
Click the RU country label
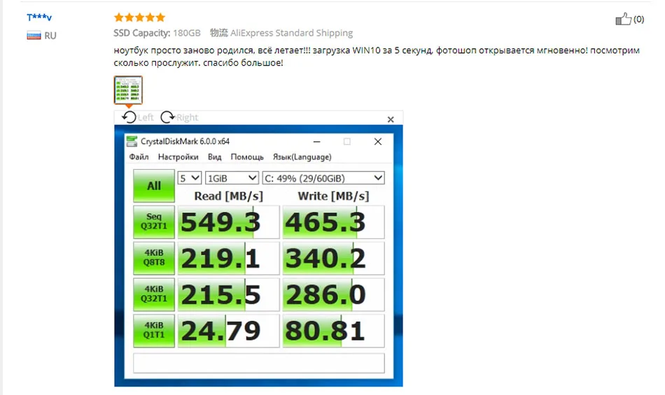pyautogui.click(x=50, y=36)
